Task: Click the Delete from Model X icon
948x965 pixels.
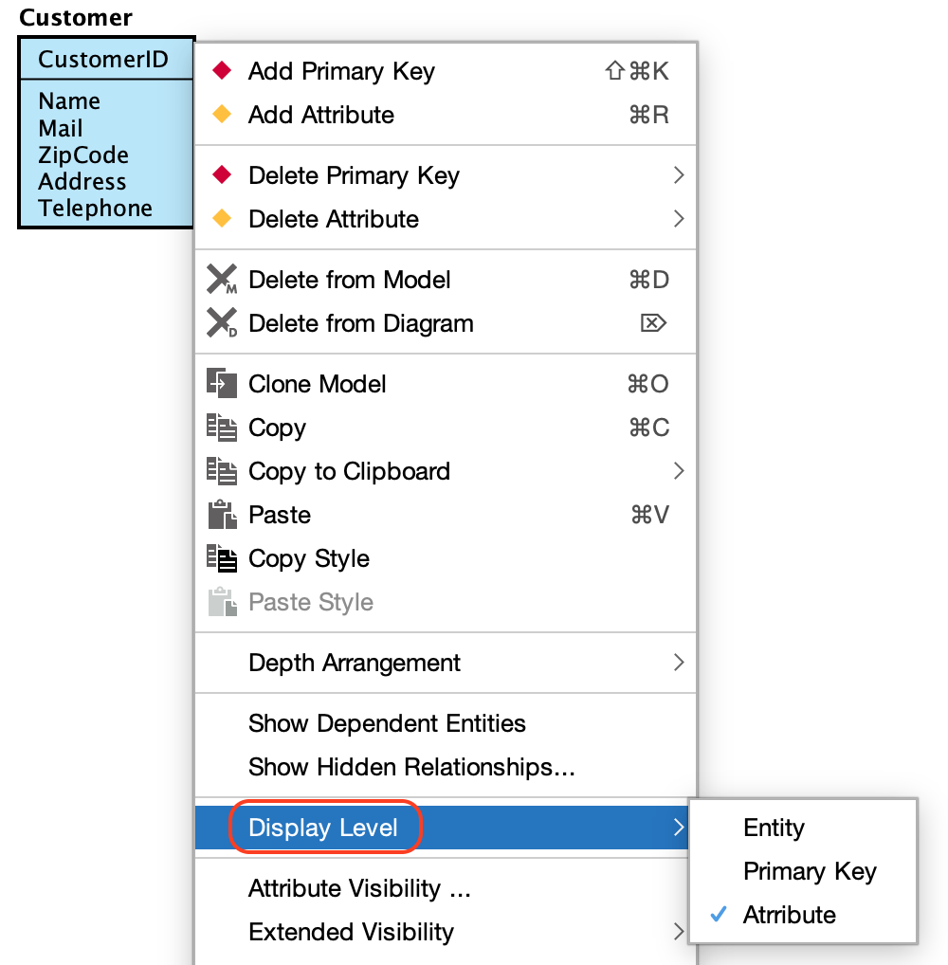Action: (221, 281)
